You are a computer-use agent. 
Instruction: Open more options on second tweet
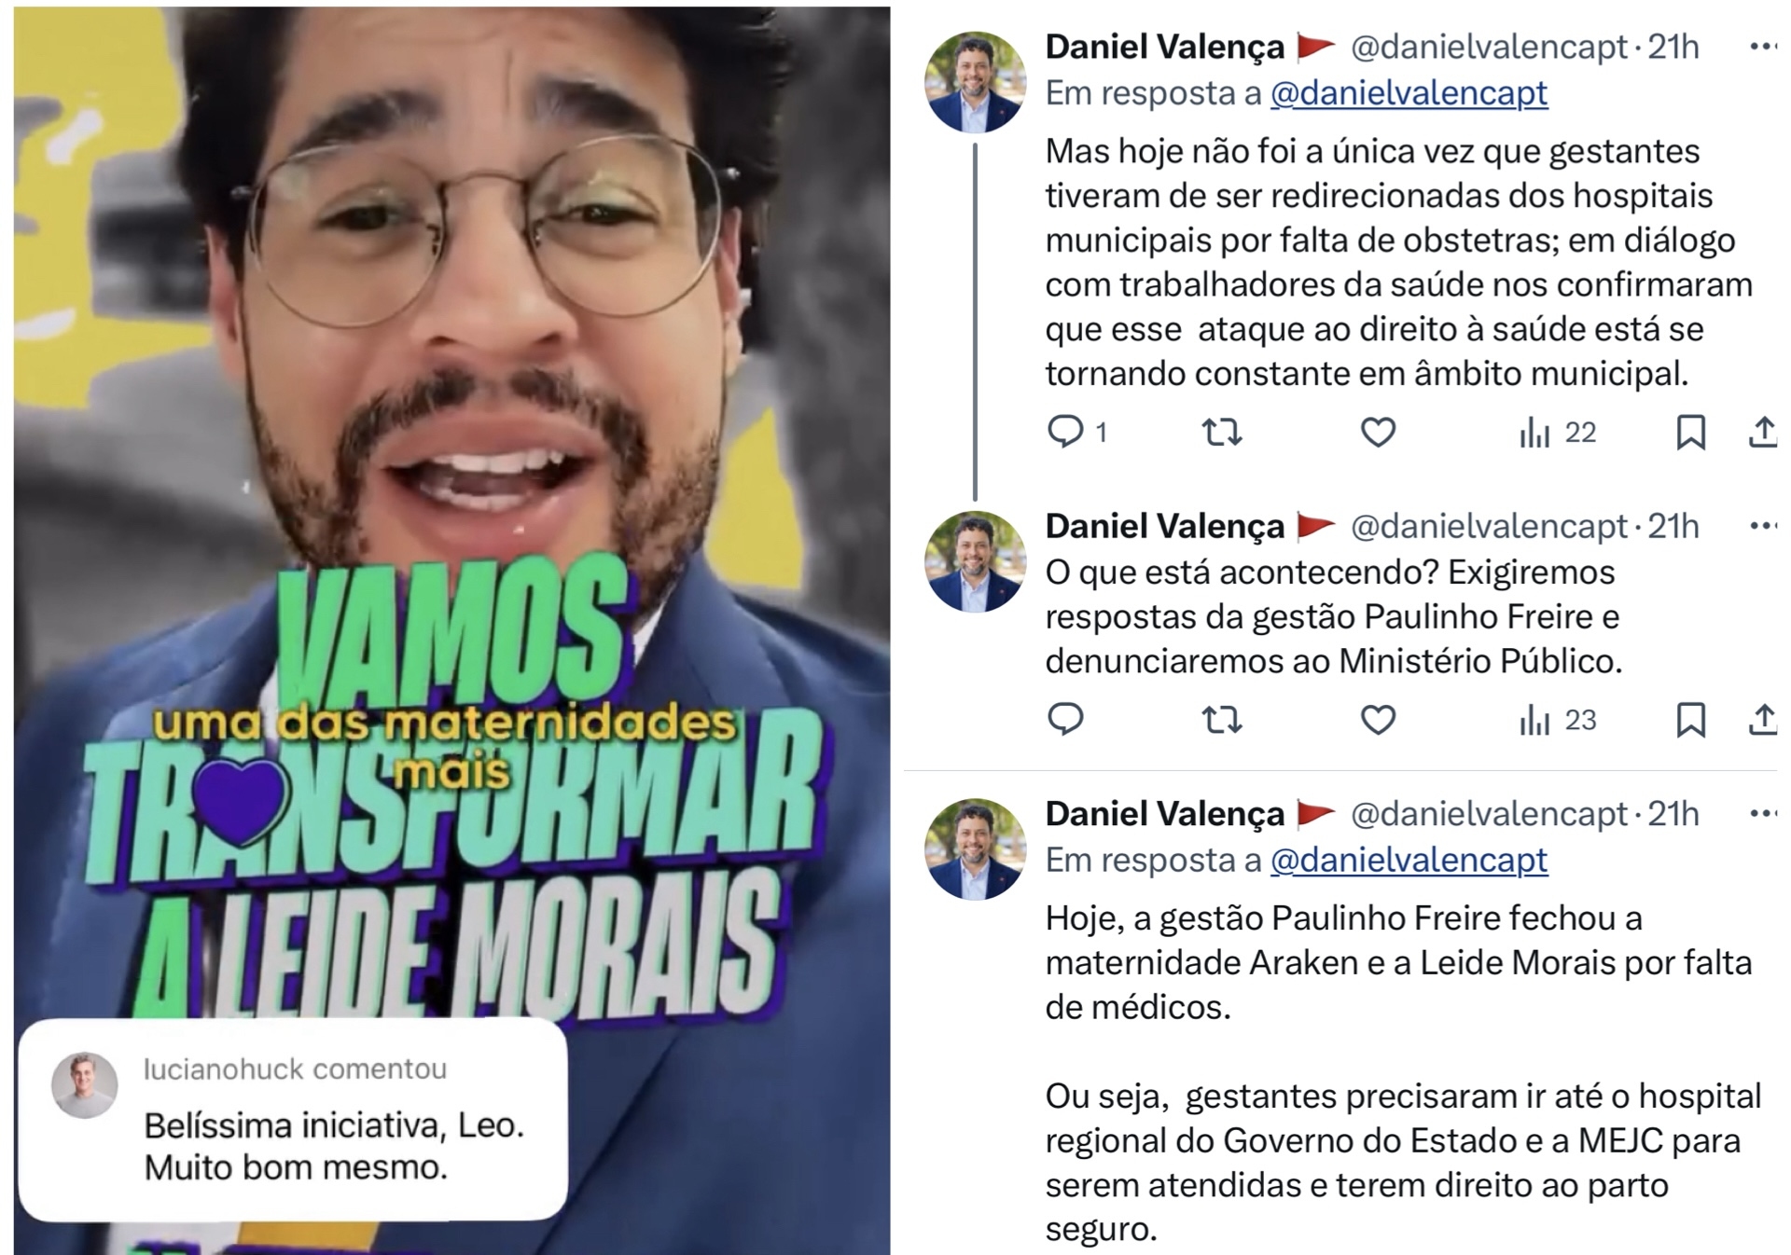click(x=1762, y=526)
